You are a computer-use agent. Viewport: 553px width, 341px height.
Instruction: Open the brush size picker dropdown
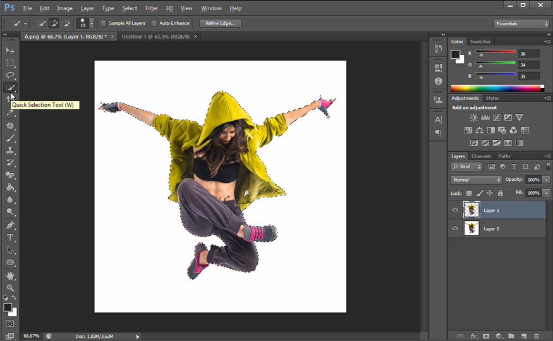pyautogui.click(x=92, y=23)
